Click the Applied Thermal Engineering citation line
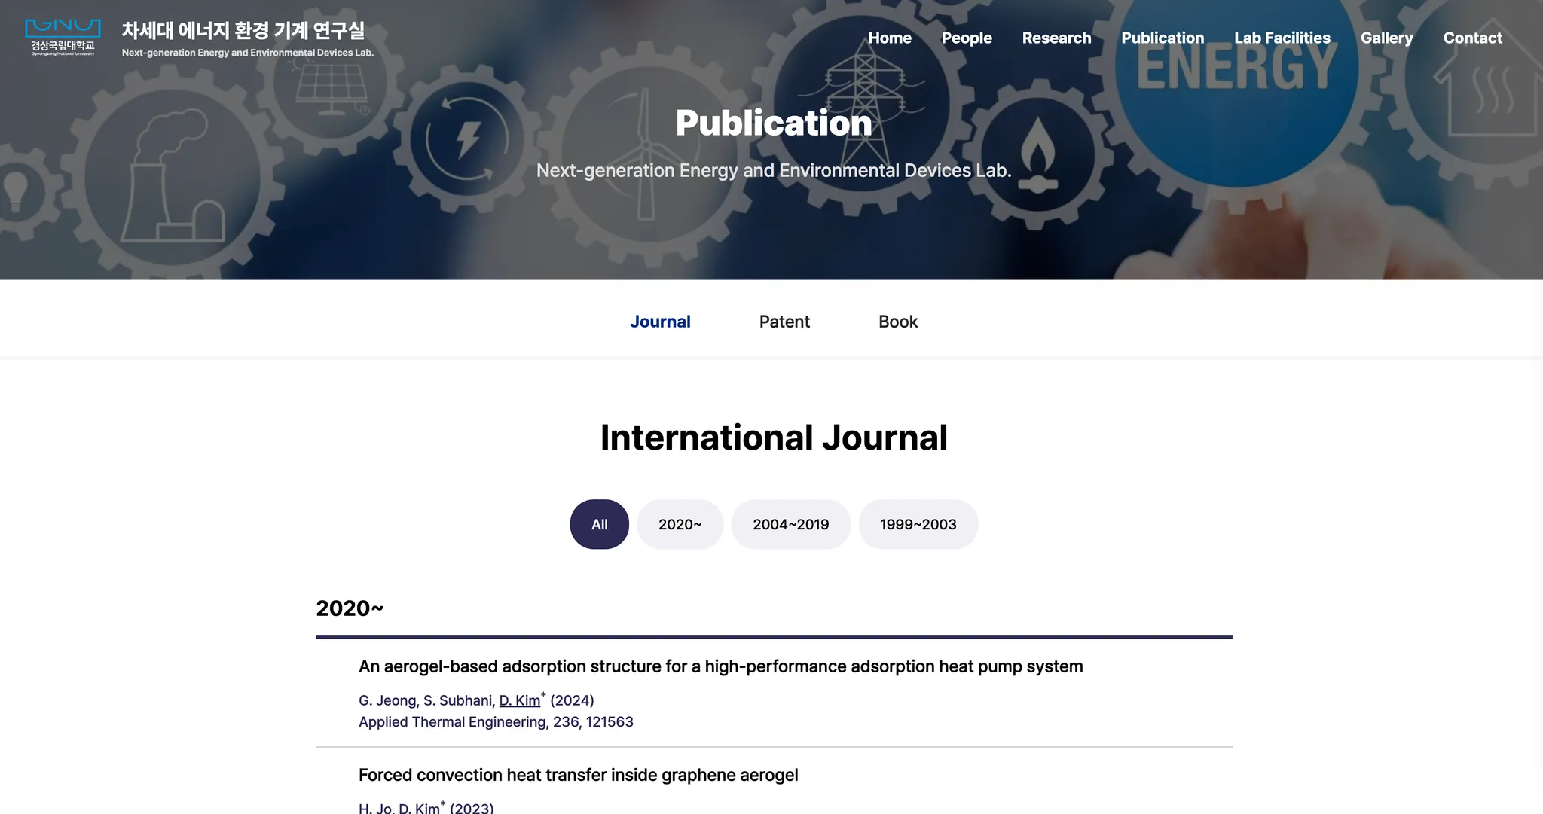The image size is (1543, 814). tap(496, 722)
